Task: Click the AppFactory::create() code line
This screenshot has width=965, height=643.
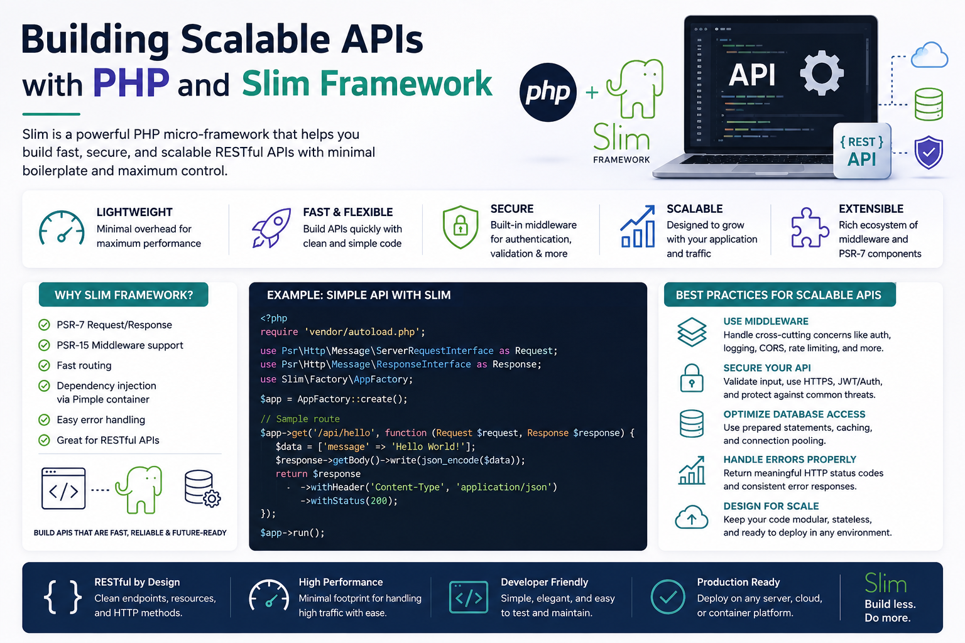Action: tap(334, 399)
